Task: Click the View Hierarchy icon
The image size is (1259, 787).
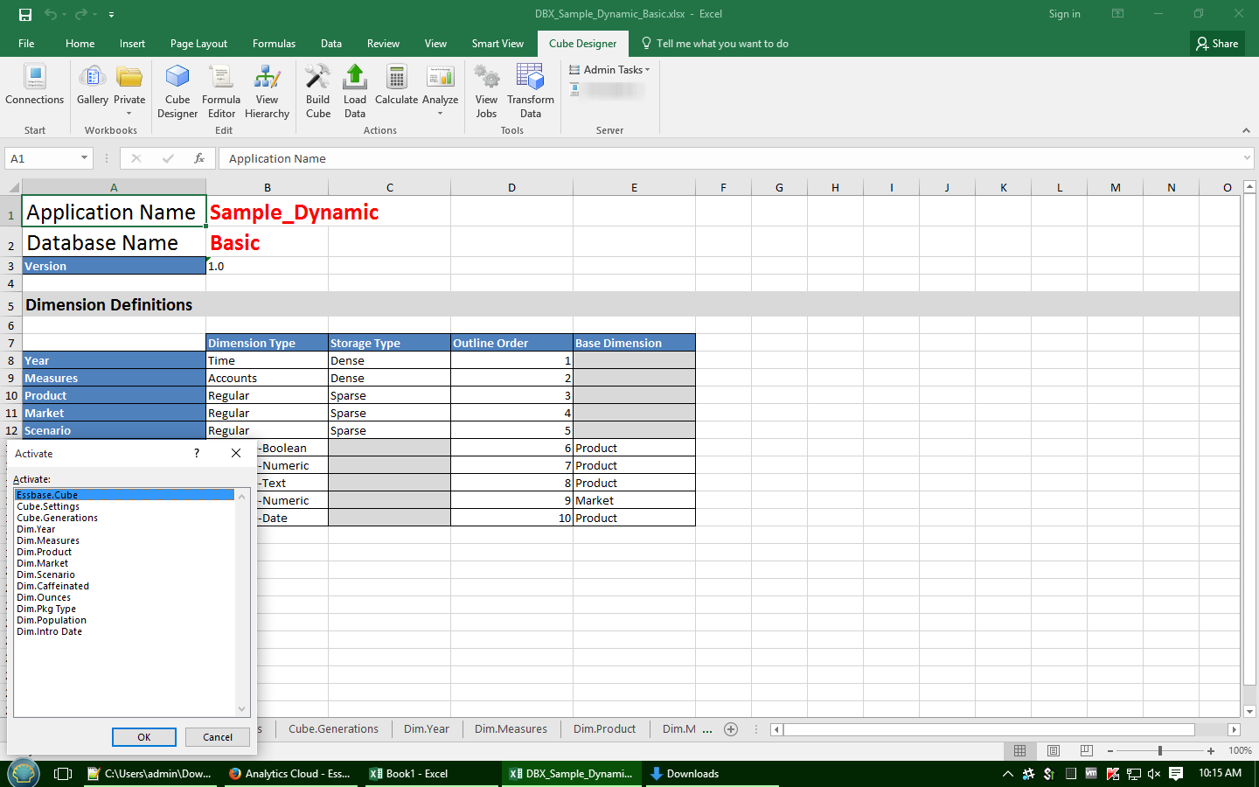Action: point(267,91)
